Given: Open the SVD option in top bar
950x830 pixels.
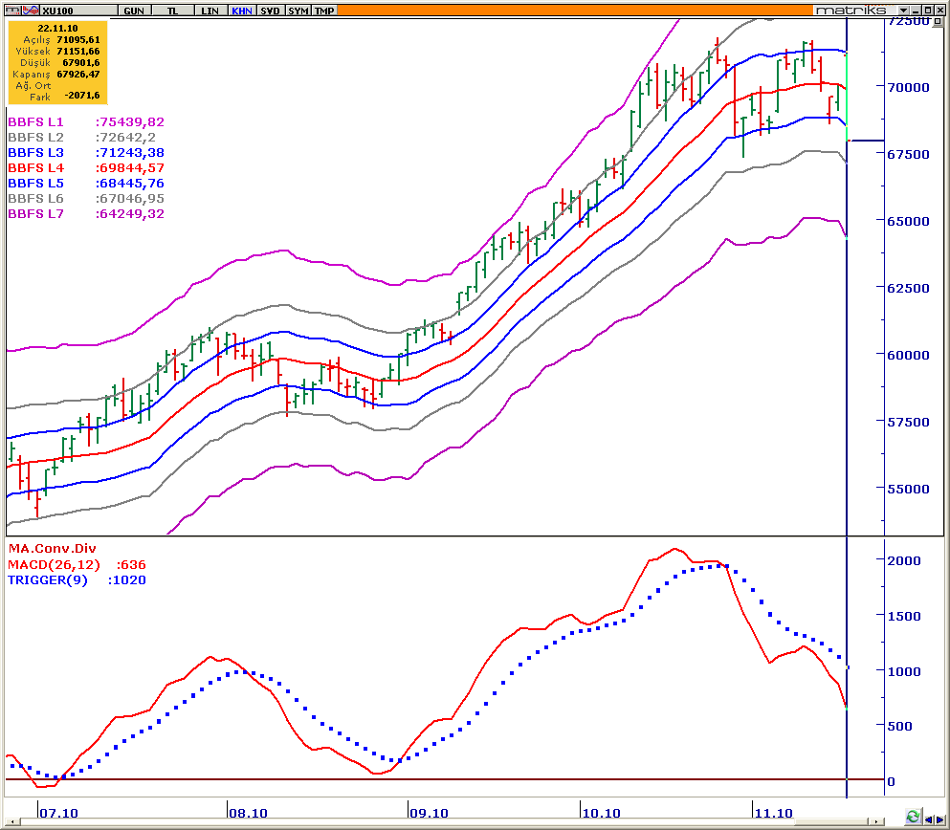Looking at the screenshot, I should (x=272, y=10).
